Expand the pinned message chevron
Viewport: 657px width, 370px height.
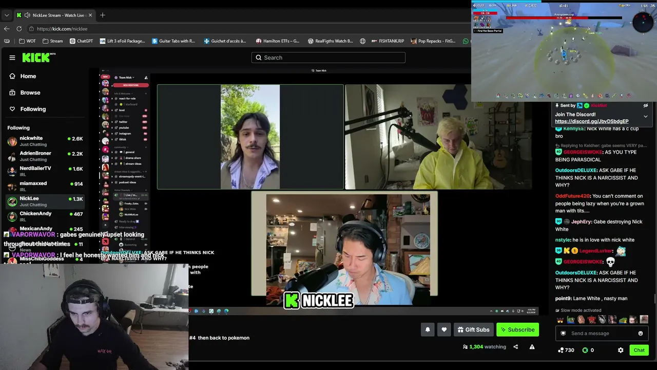coord(646,117)
